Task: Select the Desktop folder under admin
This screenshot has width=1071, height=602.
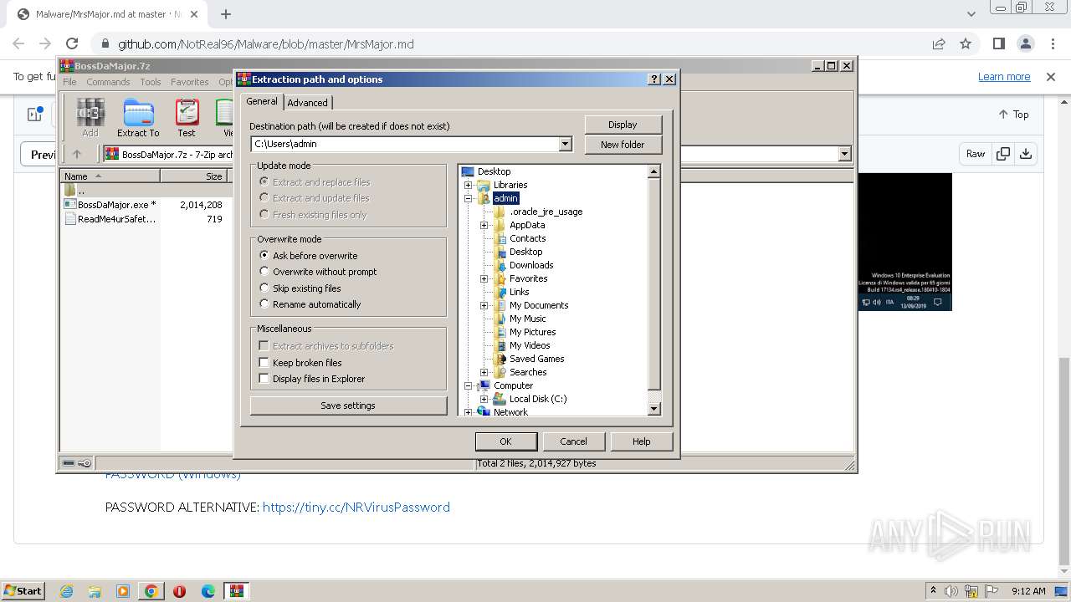Action: coord(525,252)
